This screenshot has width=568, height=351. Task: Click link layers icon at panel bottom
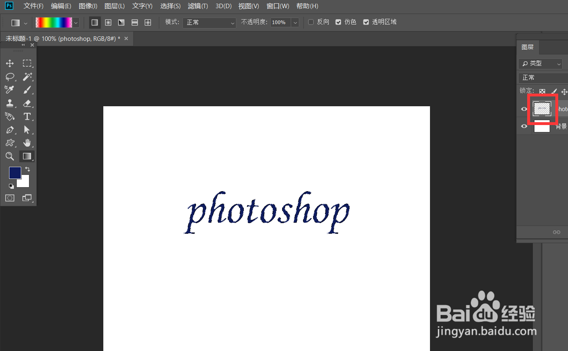(557, 232)
